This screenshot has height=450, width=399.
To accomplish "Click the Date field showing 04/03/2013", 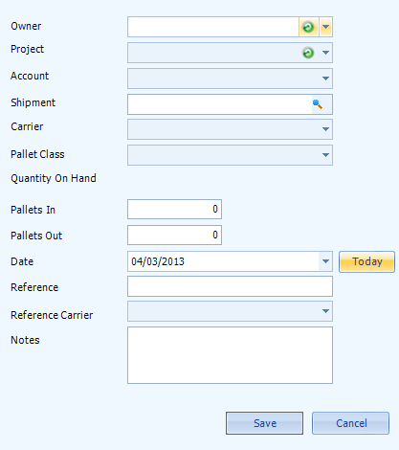I will [223, 261].
